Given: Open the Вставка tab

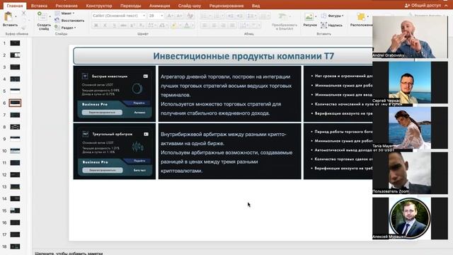Looking at the screenshot, I should (x=39, y=6).
